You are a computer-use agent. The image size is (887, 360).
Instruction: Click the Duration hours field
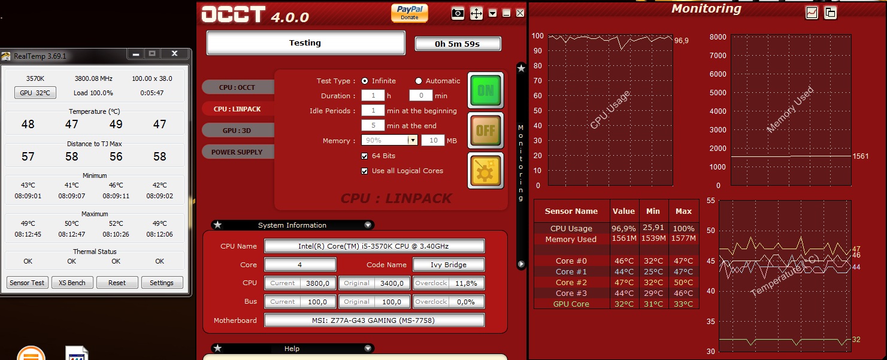pos(373,95)
